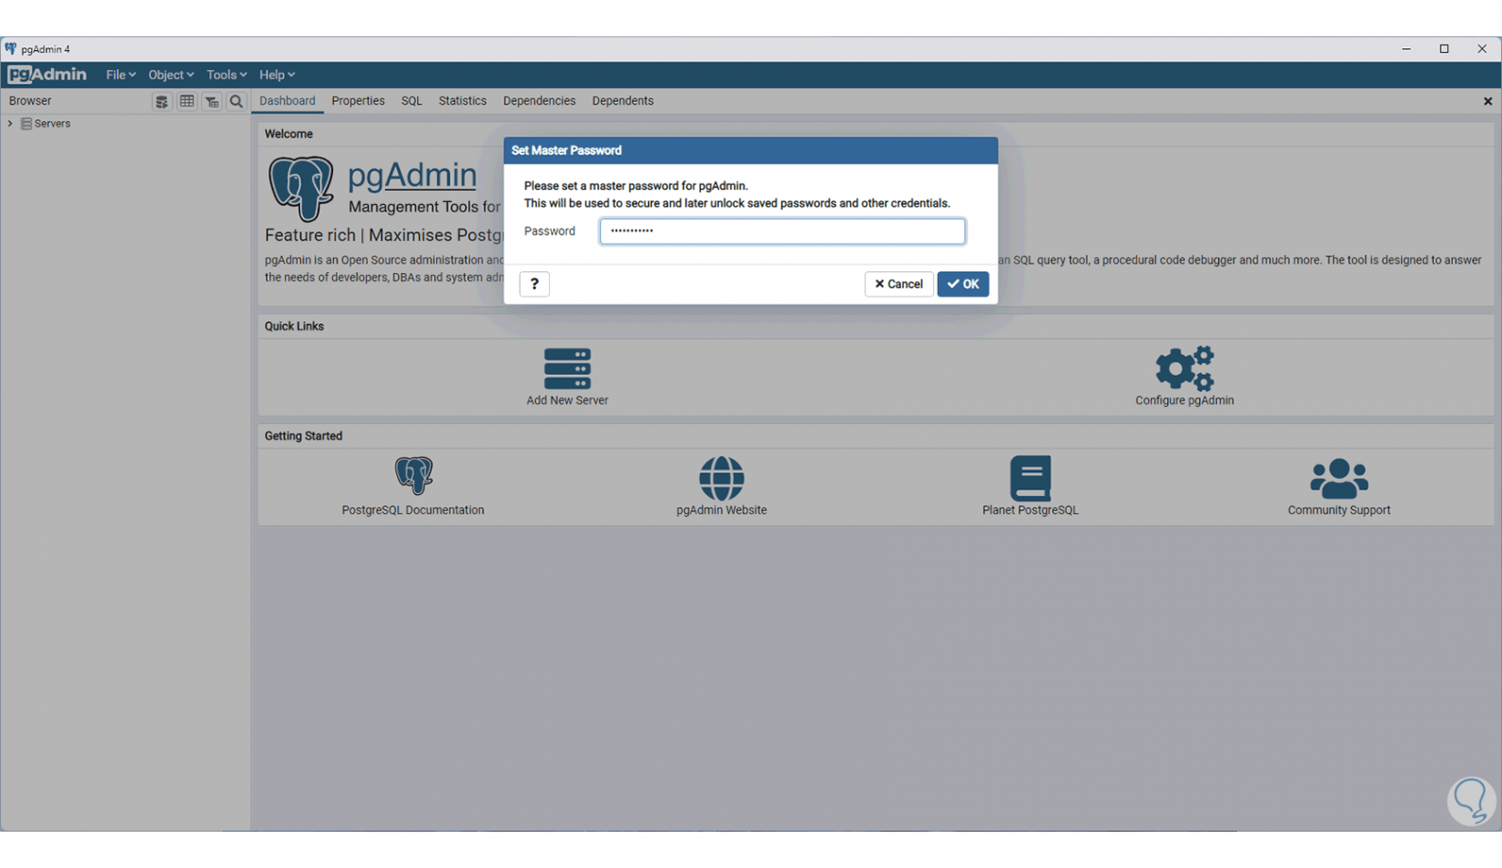Close the dashboard panel with X
The image size is (1502, 868).
(1487, 101)
